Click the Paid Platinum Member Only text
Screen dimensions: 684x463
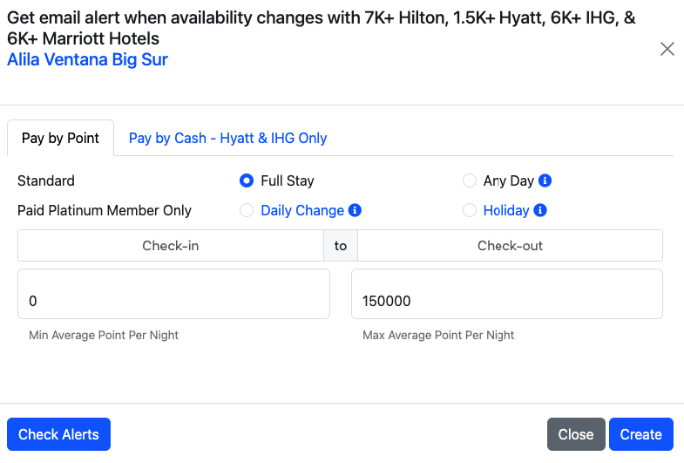coord(105,210)
